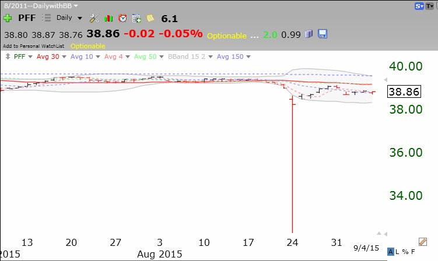
Task: Click the calendar grid with plus icon
Action: 136,19
